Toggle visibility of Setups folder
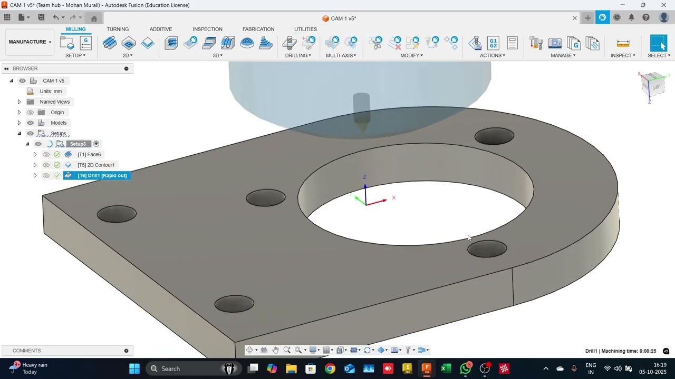 pos(30,133)
